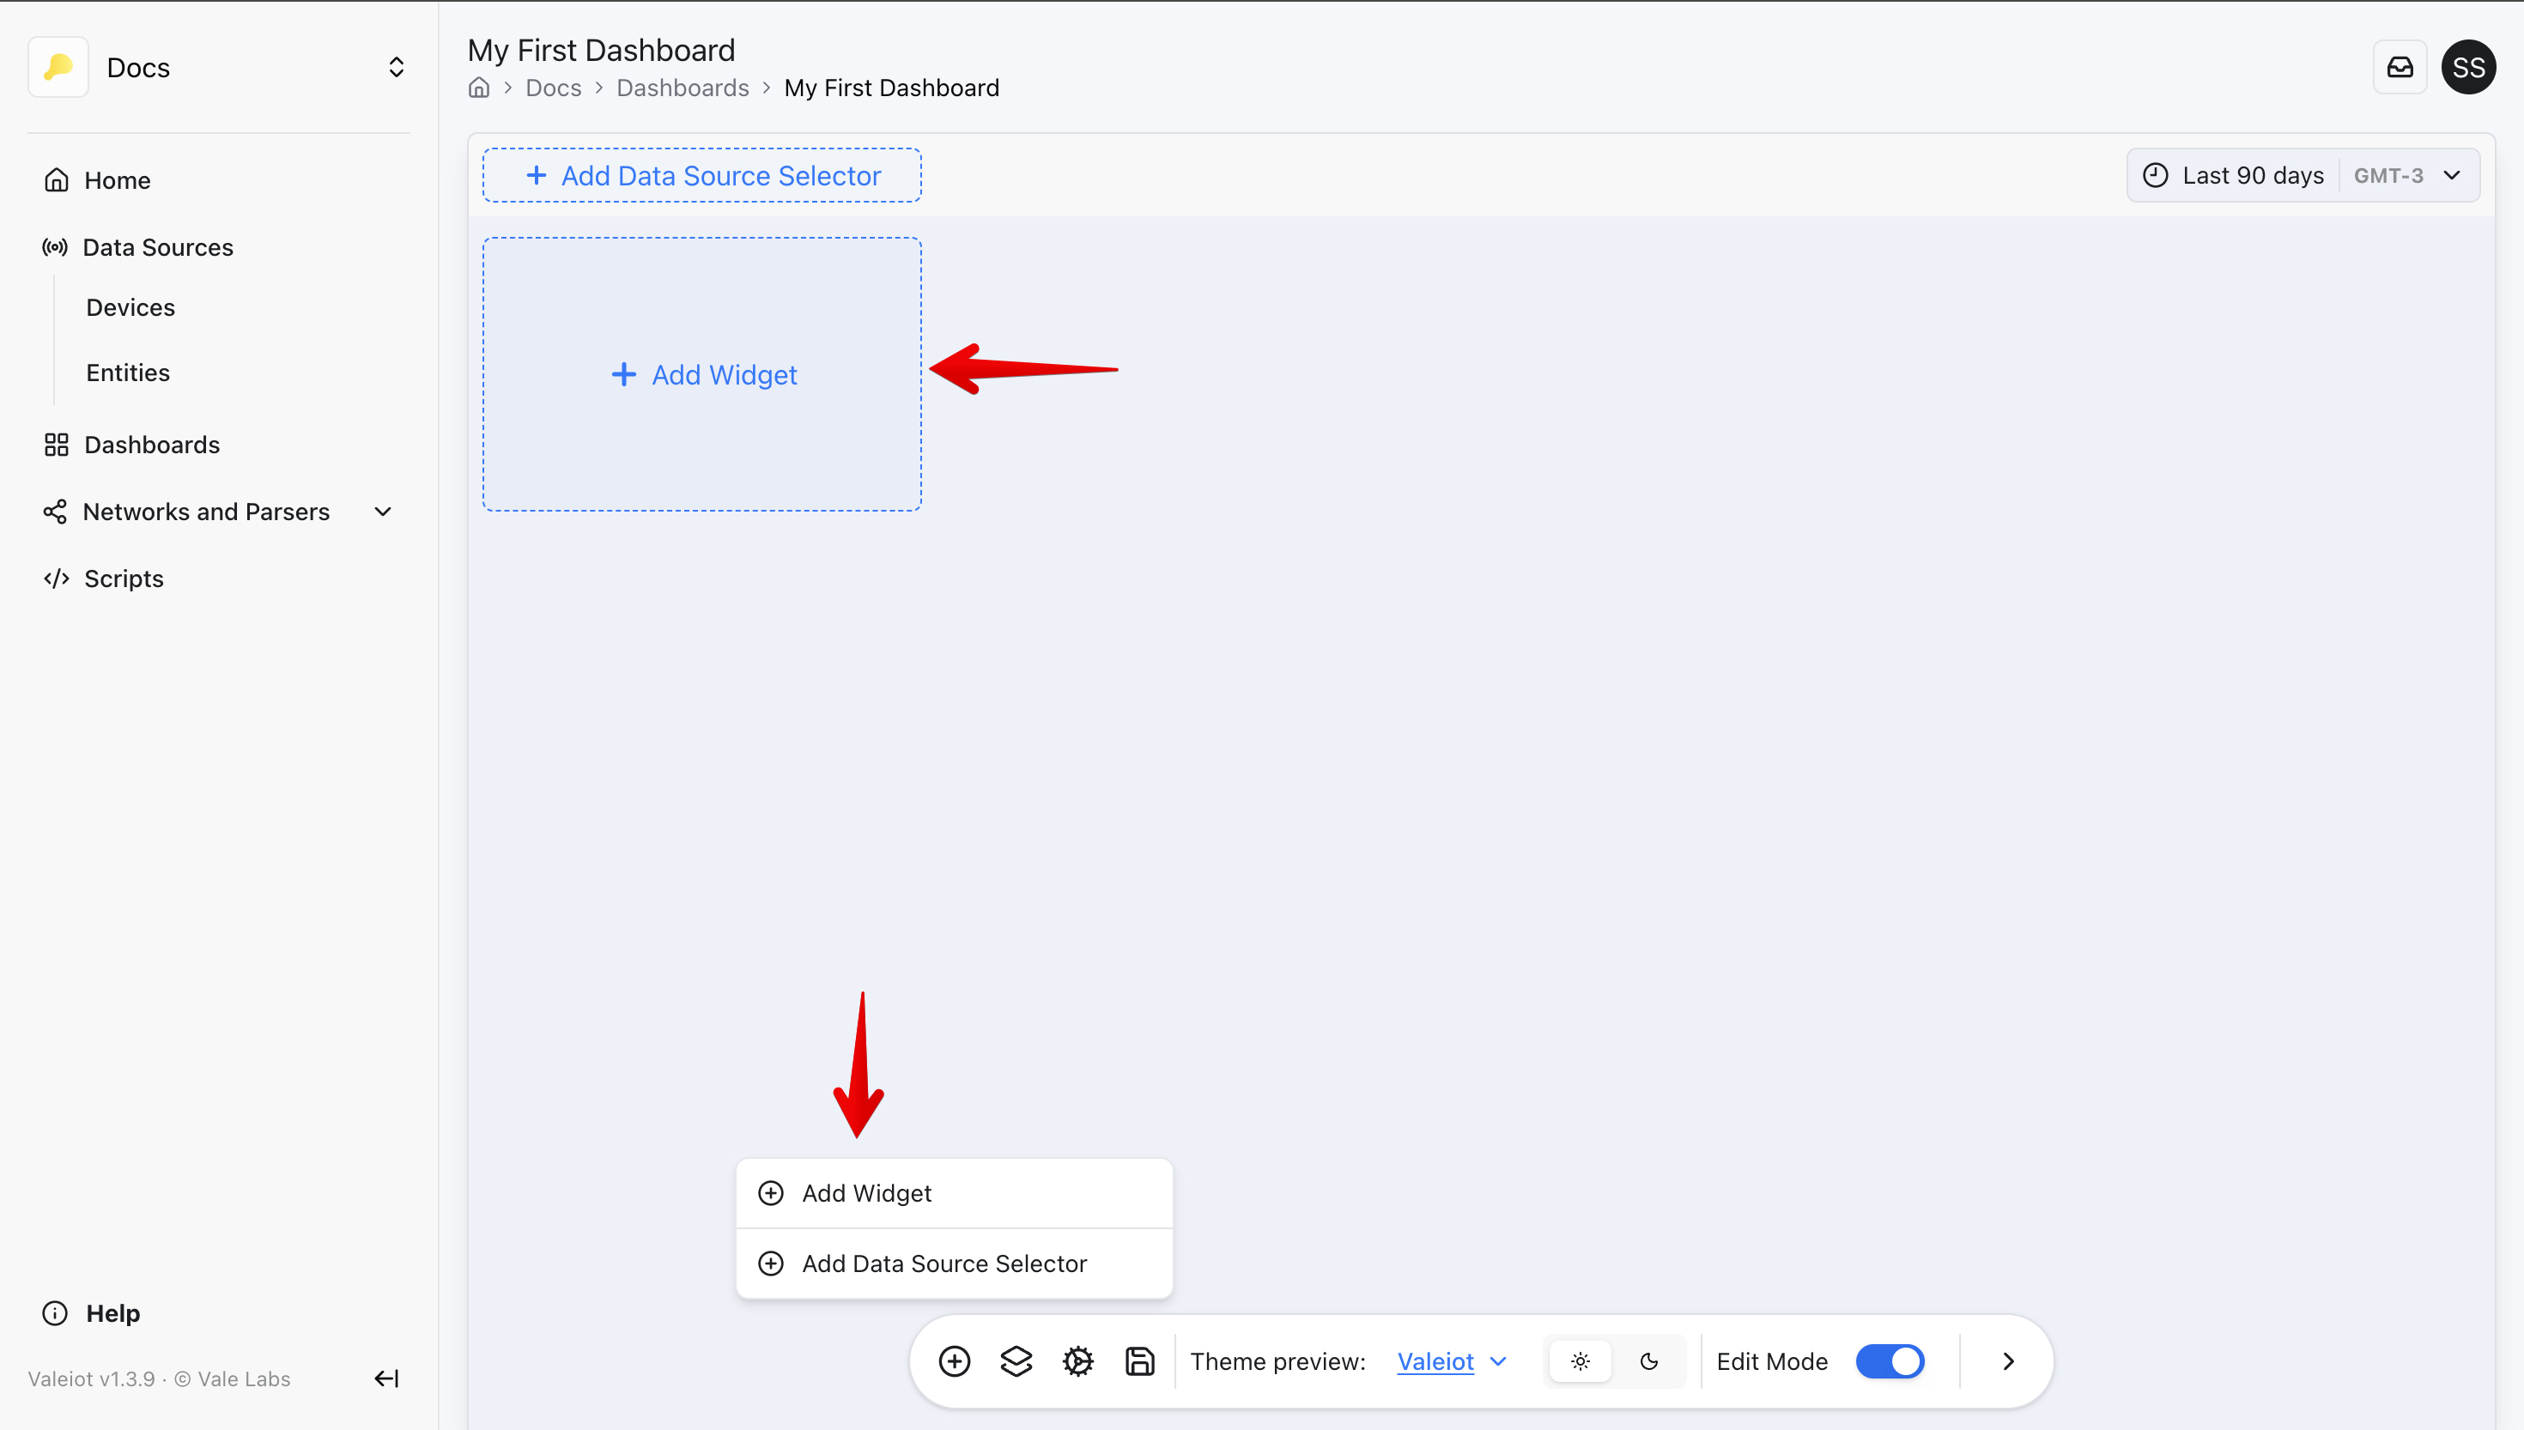2524x1430 pixels.
Task: Click the layers icon in bottom toolbar
Action: pyautogui.click(x=1016, y=1361)
